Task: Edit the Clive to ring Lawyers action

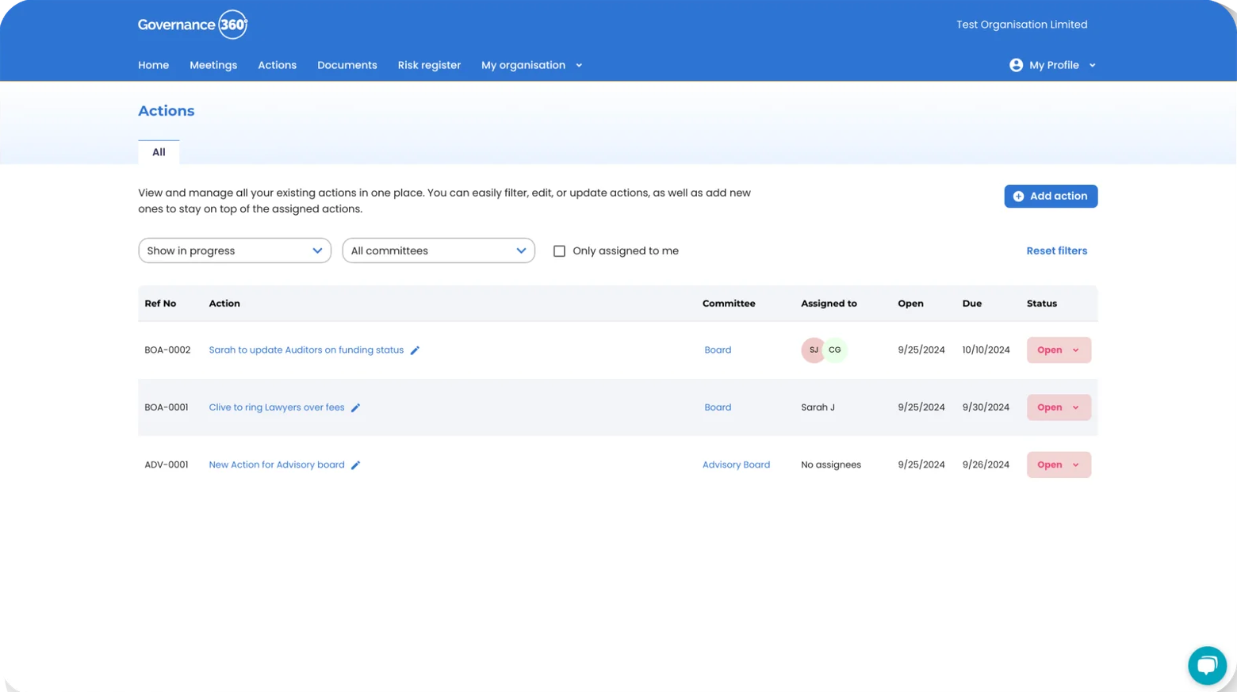Action: [355, 407]
